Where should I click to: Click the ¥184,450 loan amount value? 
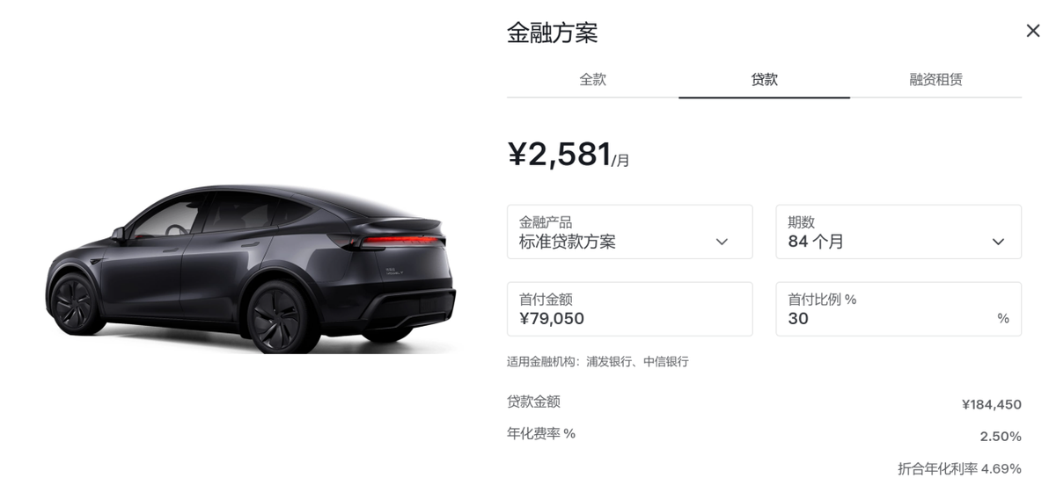(x=991, y=405)
